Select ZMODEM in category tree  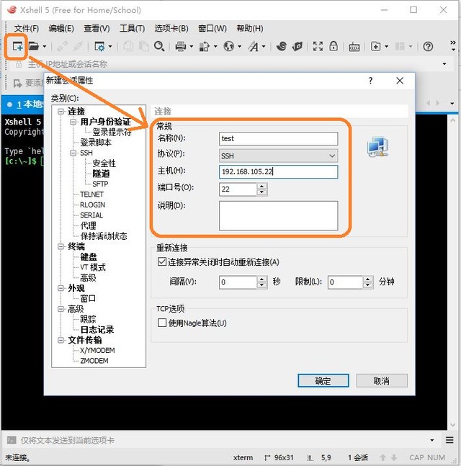pyautogui.click(x=94, y=361)
